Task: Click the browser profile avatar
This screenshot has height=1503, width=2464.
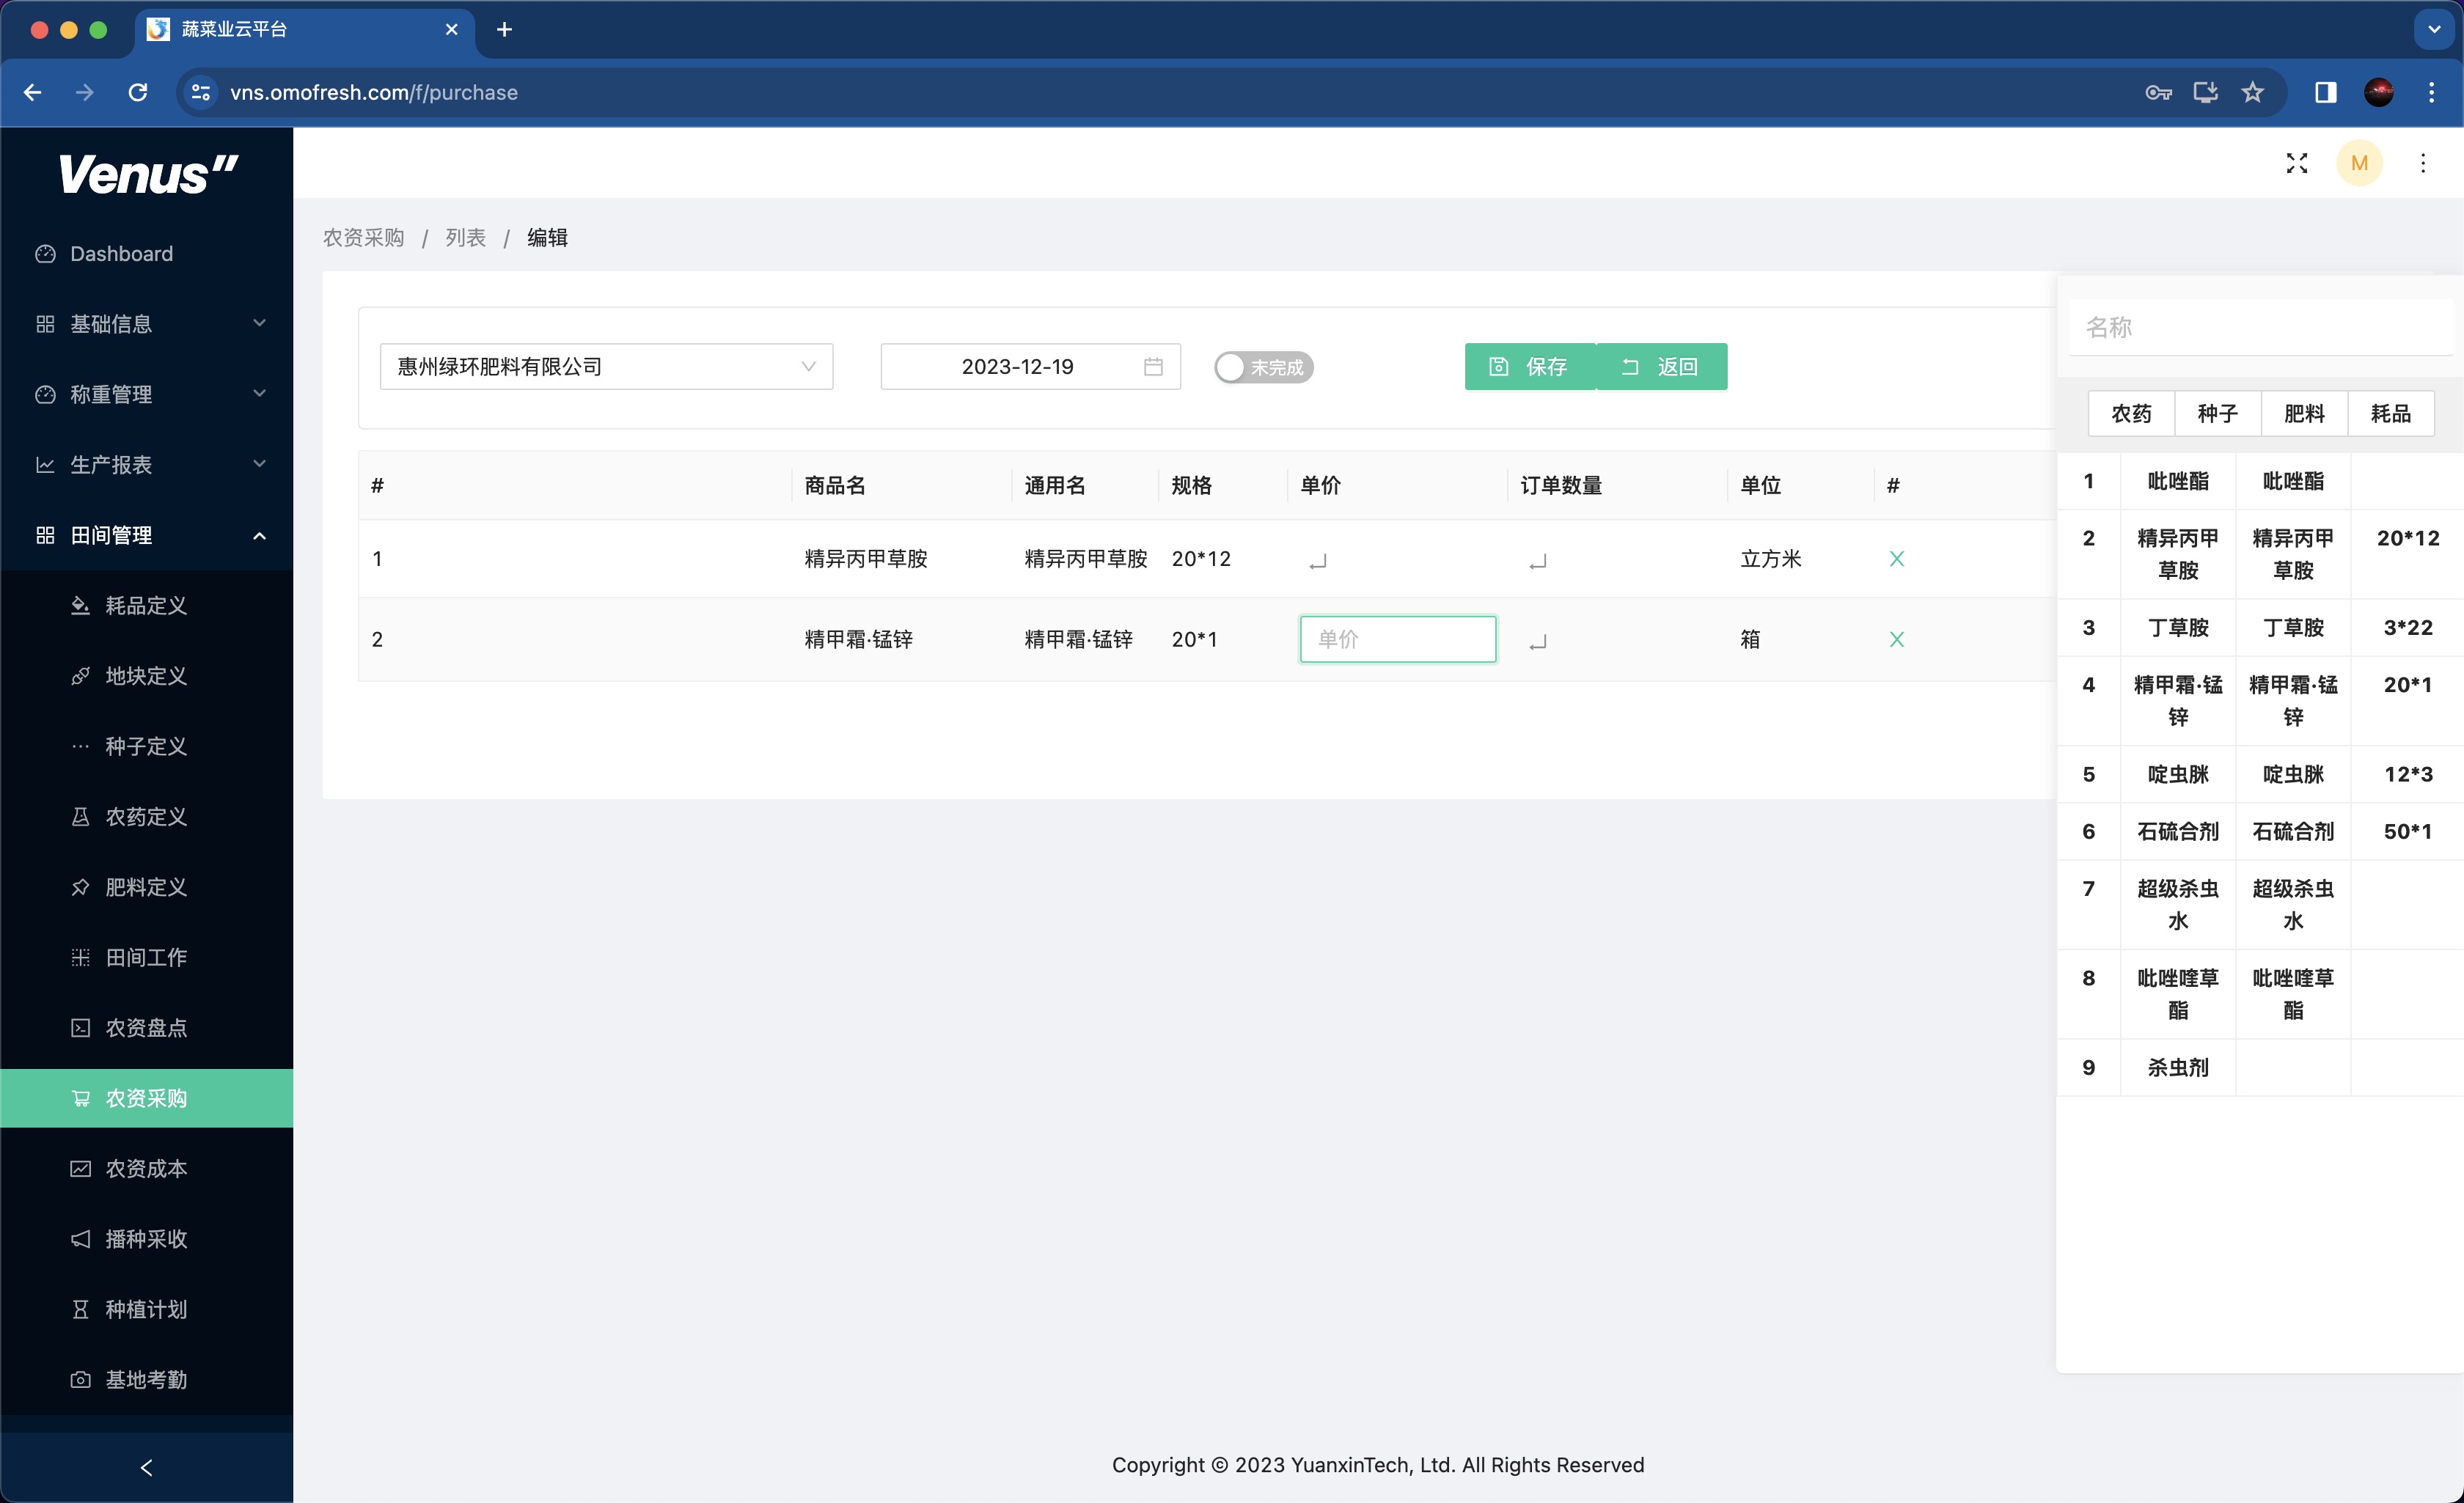Action: click(x=2379, y=92)
